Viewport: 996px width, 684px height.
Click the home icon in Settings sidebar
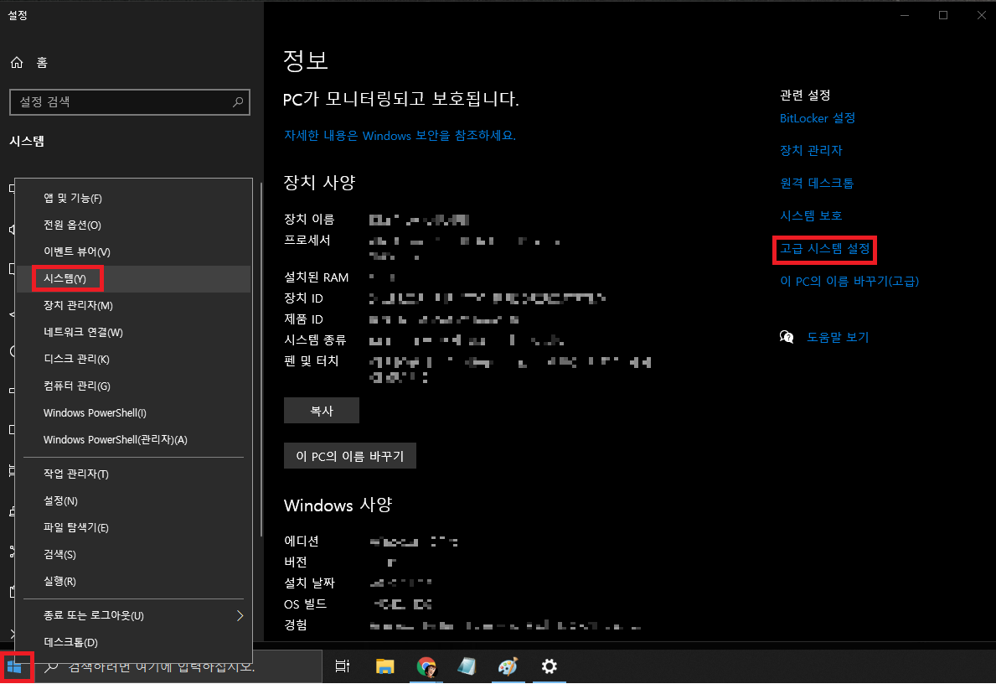click(x=17, y=62)
